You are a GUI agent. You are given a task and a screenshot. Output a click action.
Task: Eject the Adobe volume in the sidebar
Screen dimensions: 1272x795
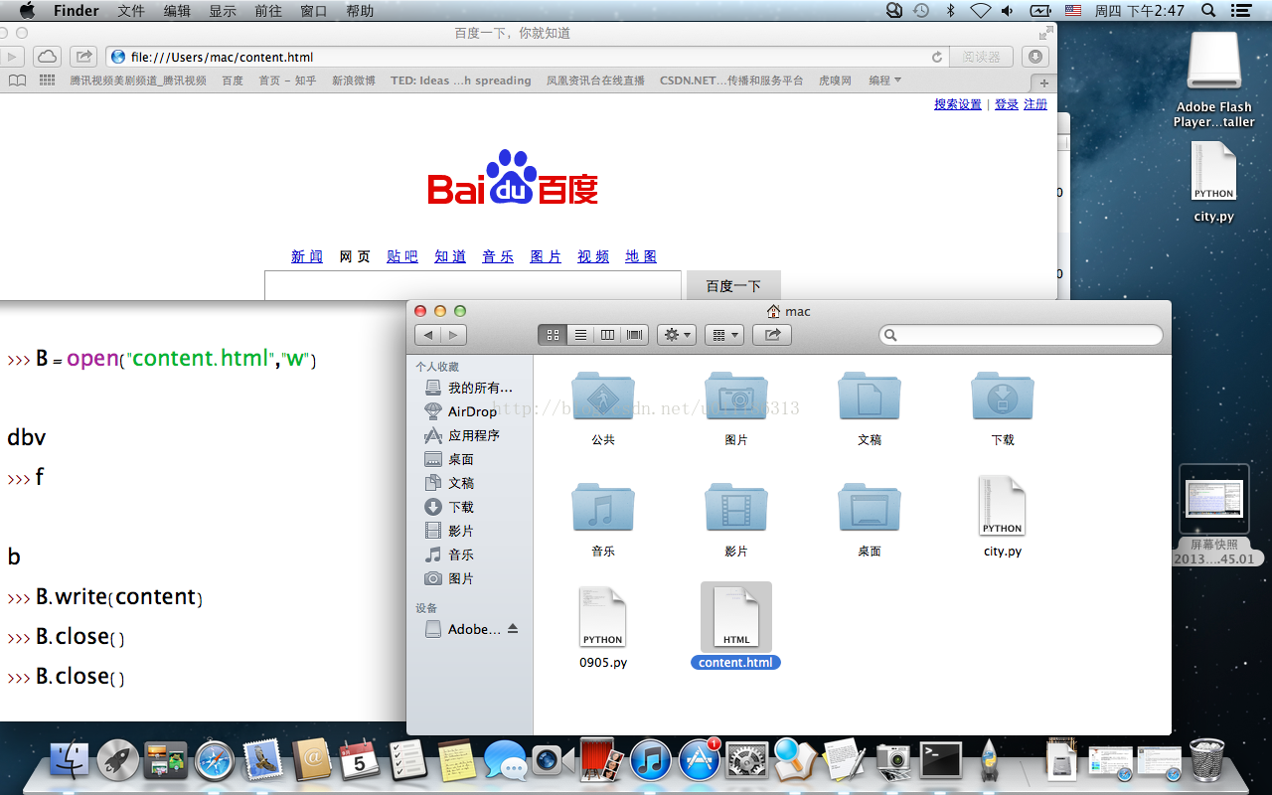(x=513, y=629)
